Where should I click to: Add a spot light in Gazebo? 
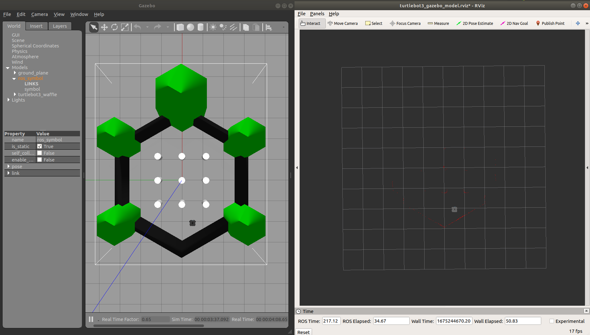click(223, 27)
